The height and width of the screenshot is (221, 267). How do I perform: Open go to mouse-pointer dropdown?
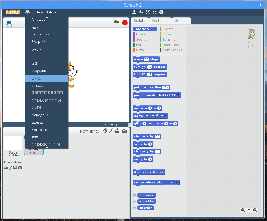165,115
